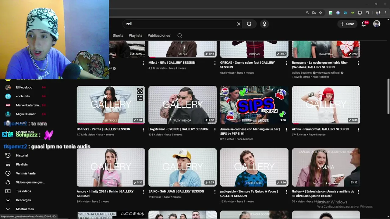Open the YouTube account avatar menu
This screenshot has width=390, height=219.
tap(377, 24)
